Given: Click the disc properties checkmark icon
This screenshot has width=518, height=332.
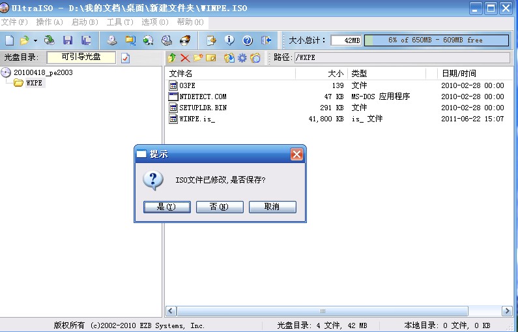Looking at the screenshot, I should 125,58.
